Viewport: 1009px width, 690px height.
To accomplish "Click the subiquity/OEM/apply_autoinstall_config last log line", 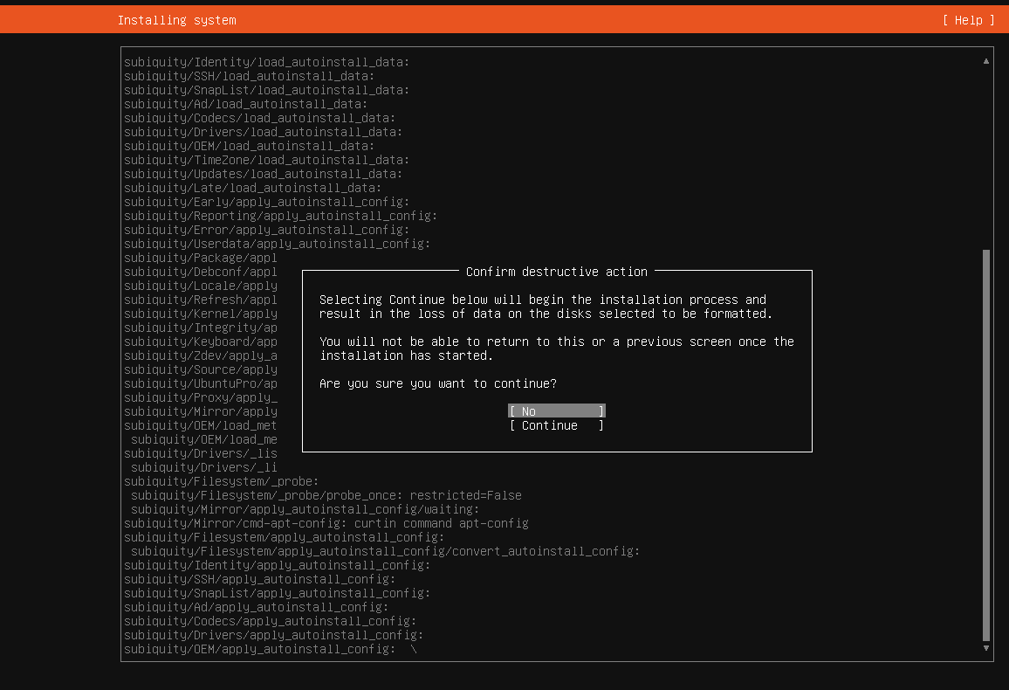I will click(x=259, y=649).
